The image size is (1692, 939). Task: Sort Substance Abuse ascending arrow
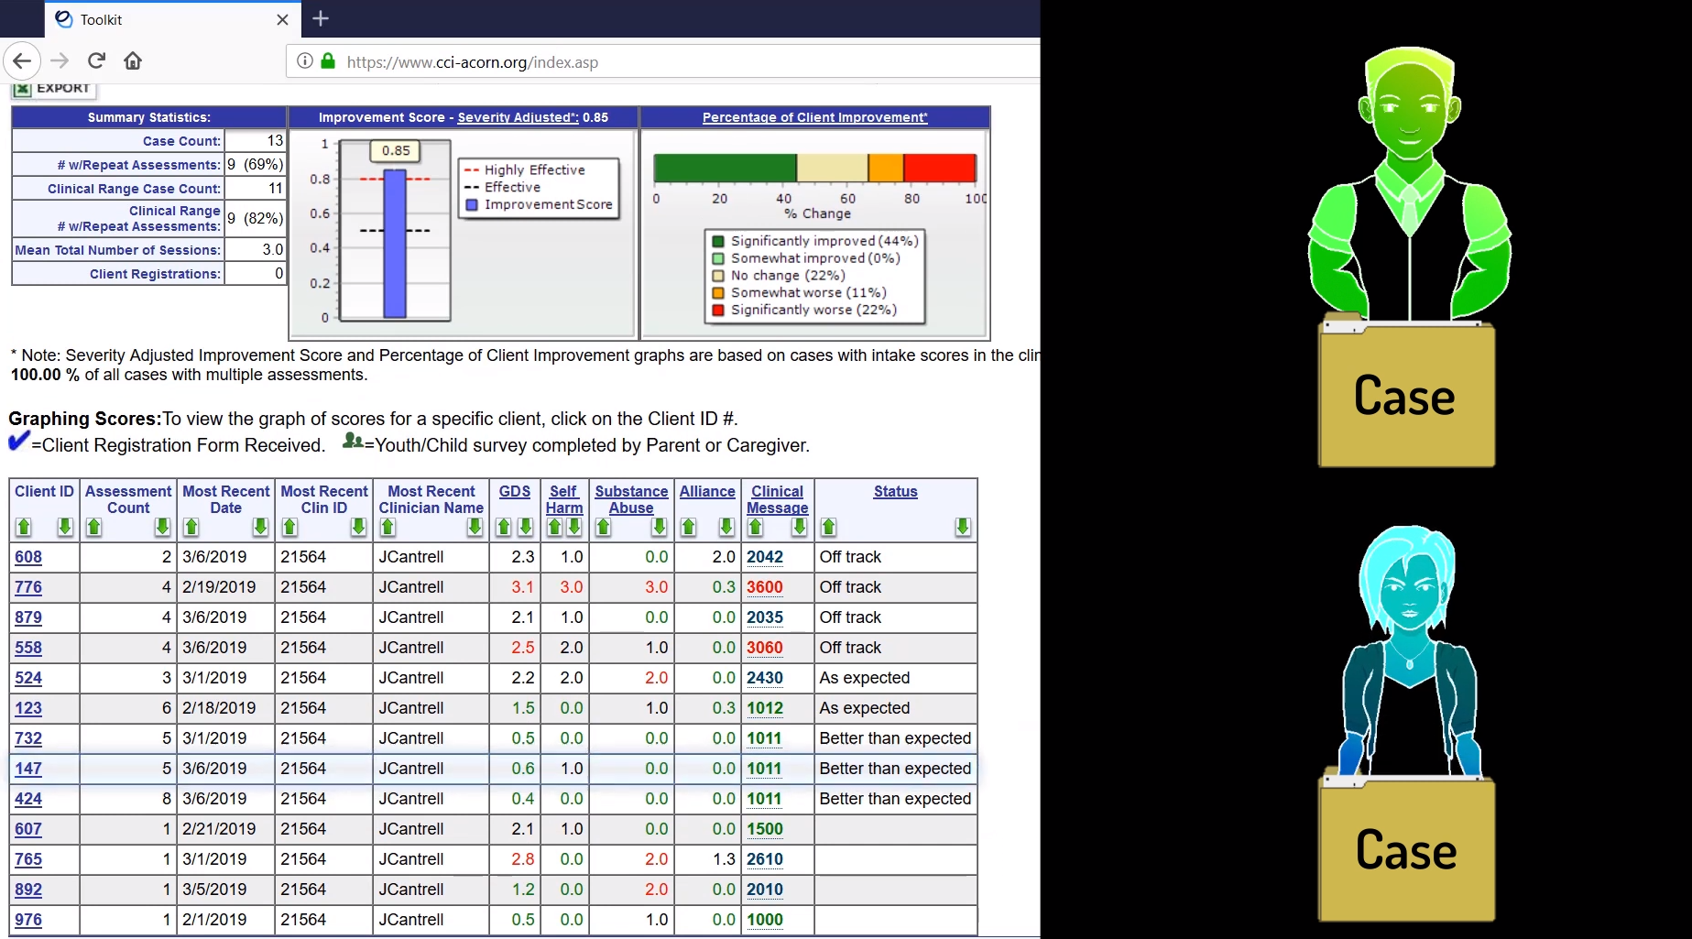[x=603, y=527]
